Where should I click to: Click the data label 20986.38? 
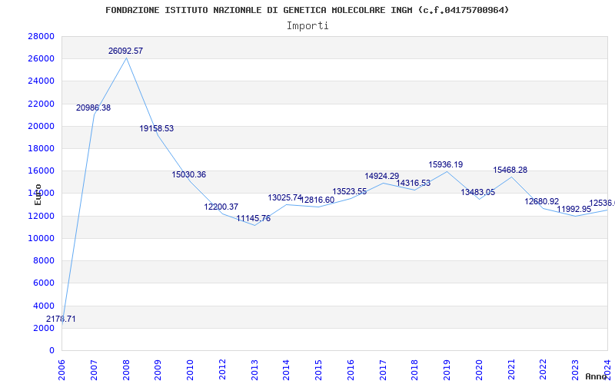click(93, 108)
